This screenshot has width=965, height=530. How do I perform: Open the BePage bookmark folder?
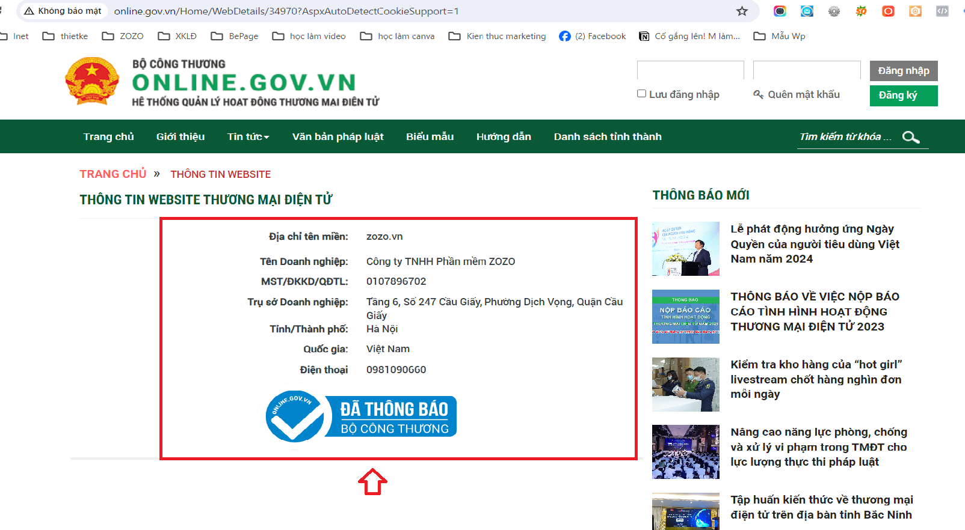point(235,36)
